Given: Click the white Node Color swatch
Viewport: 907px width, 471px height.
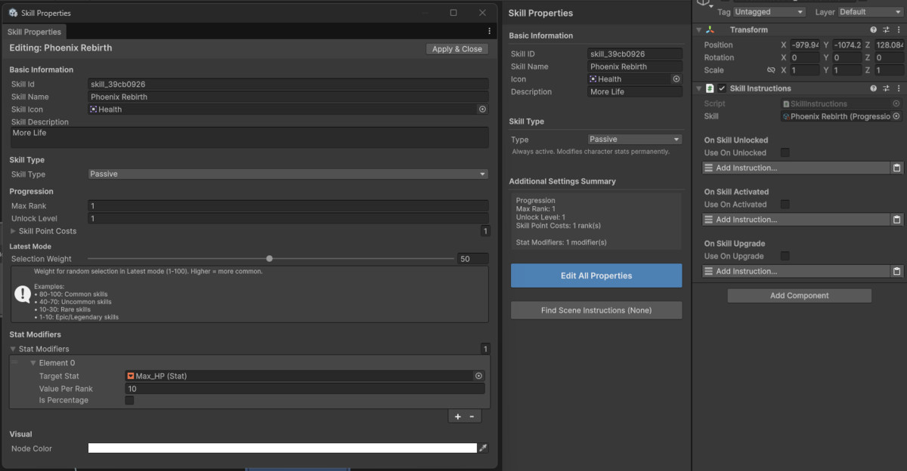Looking at the screenshot, I should tap(283, 448).
